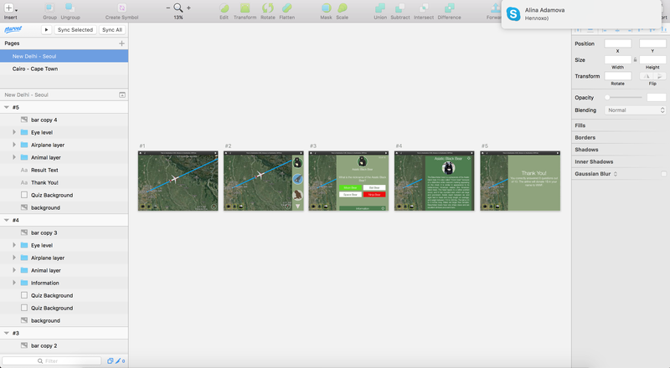The height and width of the screenshot is (368, 670).
Task: Select the Result Text layer
Action: pyautogui.click(x=44, y=170)
